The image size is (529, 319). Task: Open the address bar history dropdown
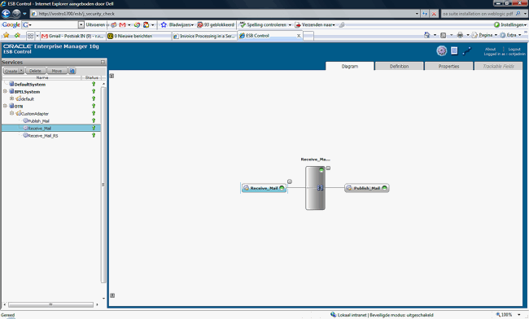click(417, 14)
